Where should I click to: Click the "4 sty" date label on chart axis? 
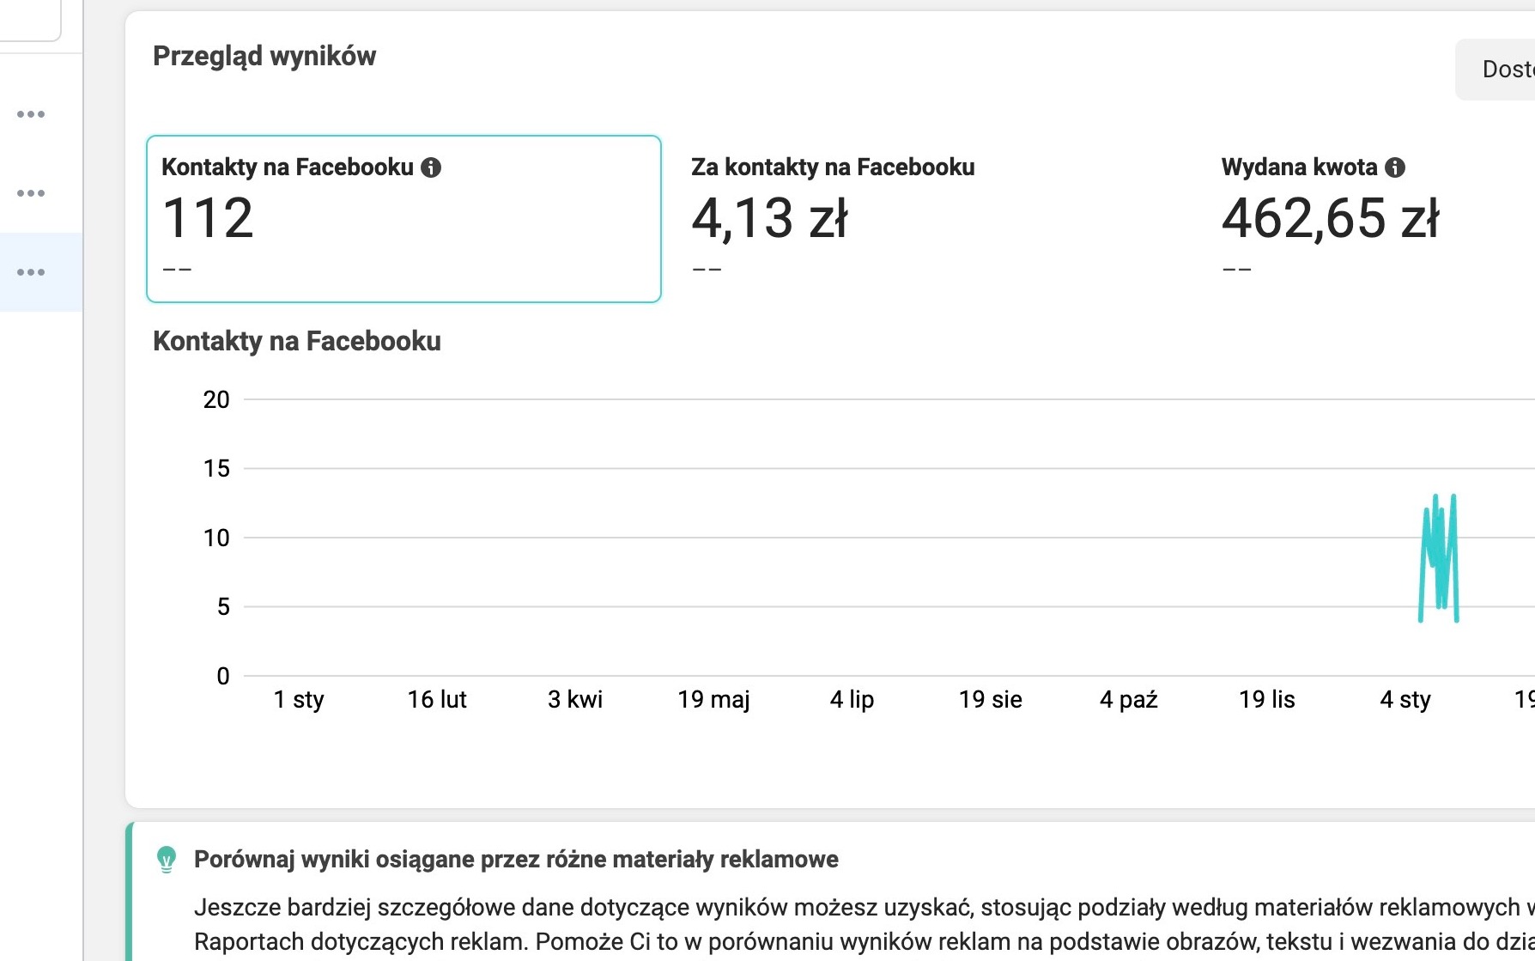[x=1405, y=700]
